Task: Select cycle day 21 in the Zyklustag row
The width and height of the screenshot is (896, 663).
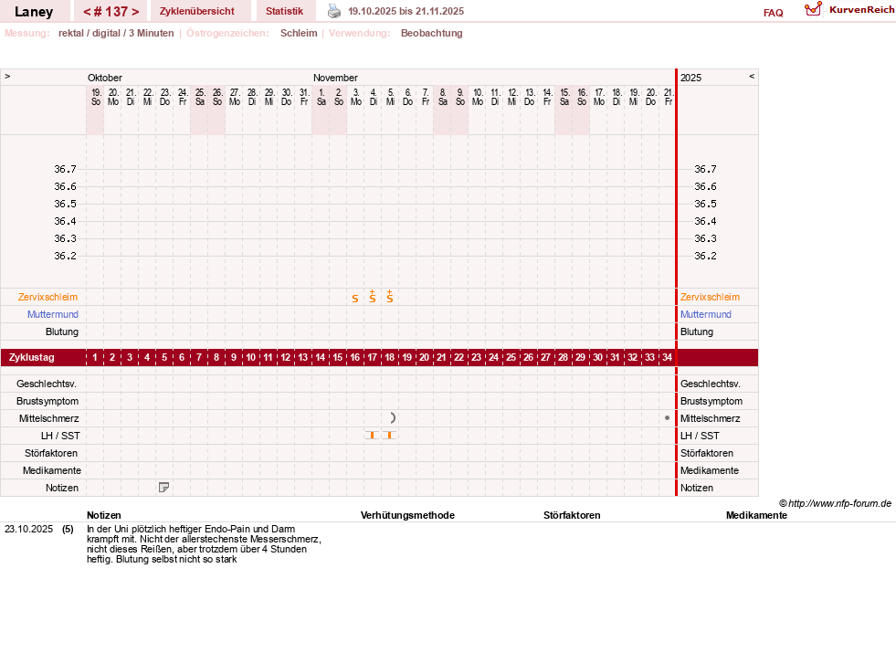Action: (x=442, y=357)
